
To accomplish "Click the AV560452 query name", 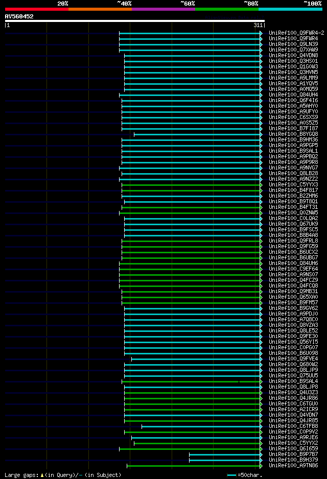I will pyautogui.click(x=19, y=16).
